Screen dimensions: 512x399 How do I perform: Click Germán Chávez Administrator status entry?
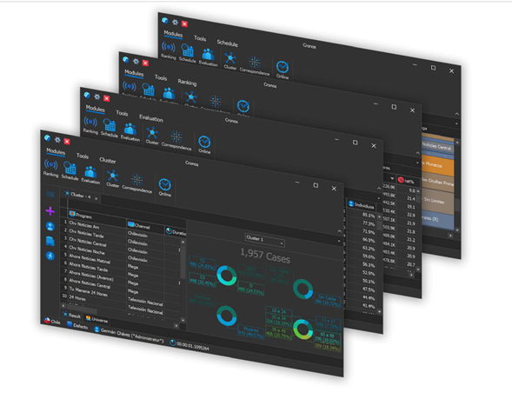[x=129, y=336]
